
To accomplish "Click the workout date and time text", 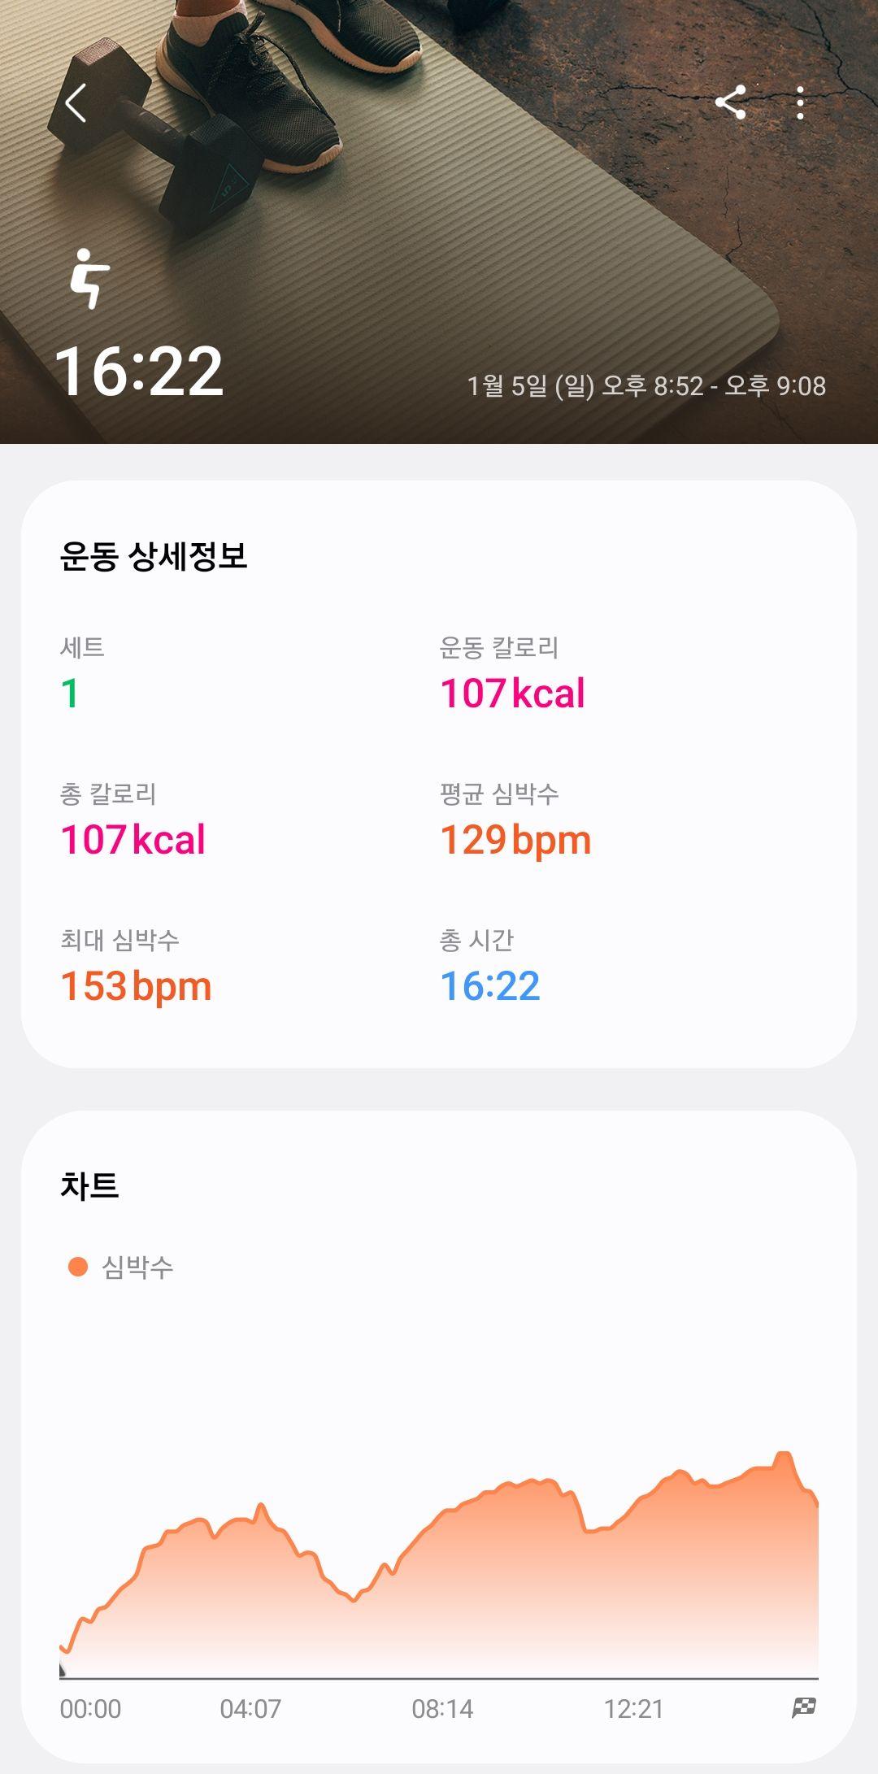I will pos(646,385).
